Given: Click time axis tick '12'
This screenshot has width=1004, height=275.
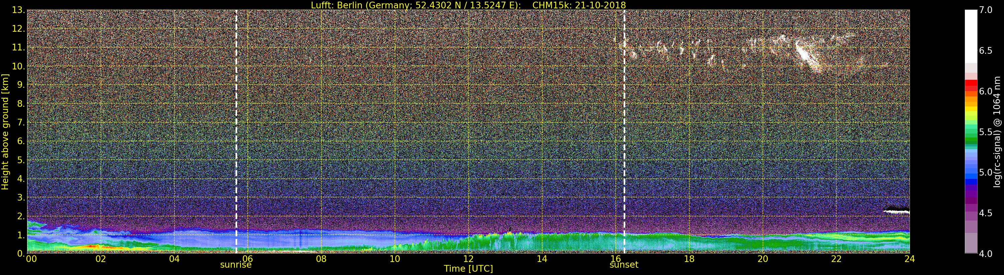Looking at the screenshot, I should click(468, 259).
